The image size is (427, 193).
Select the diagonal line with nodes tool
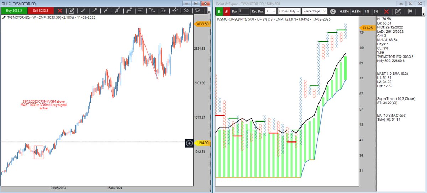(x=174, y=11)
